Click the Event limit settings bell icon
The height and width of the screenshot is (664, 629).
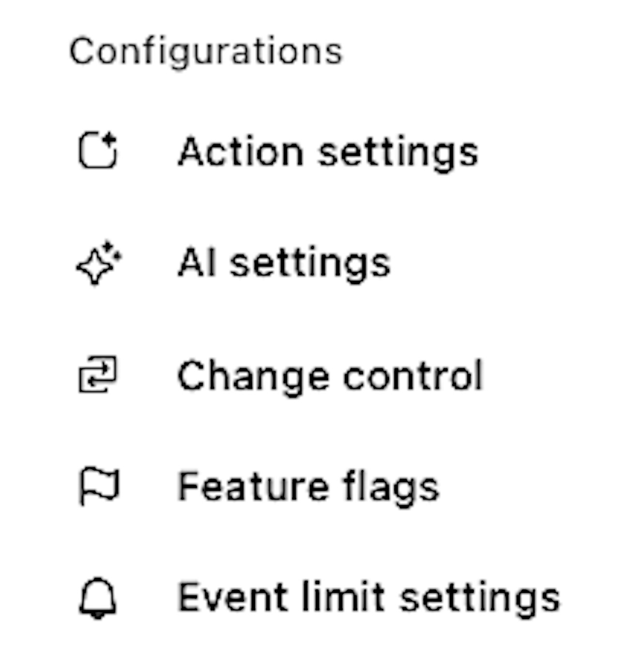click(x=98, y=598)
